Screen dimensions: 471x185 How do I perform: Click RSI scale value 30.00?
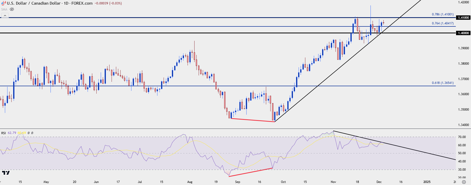coord(462,170)
